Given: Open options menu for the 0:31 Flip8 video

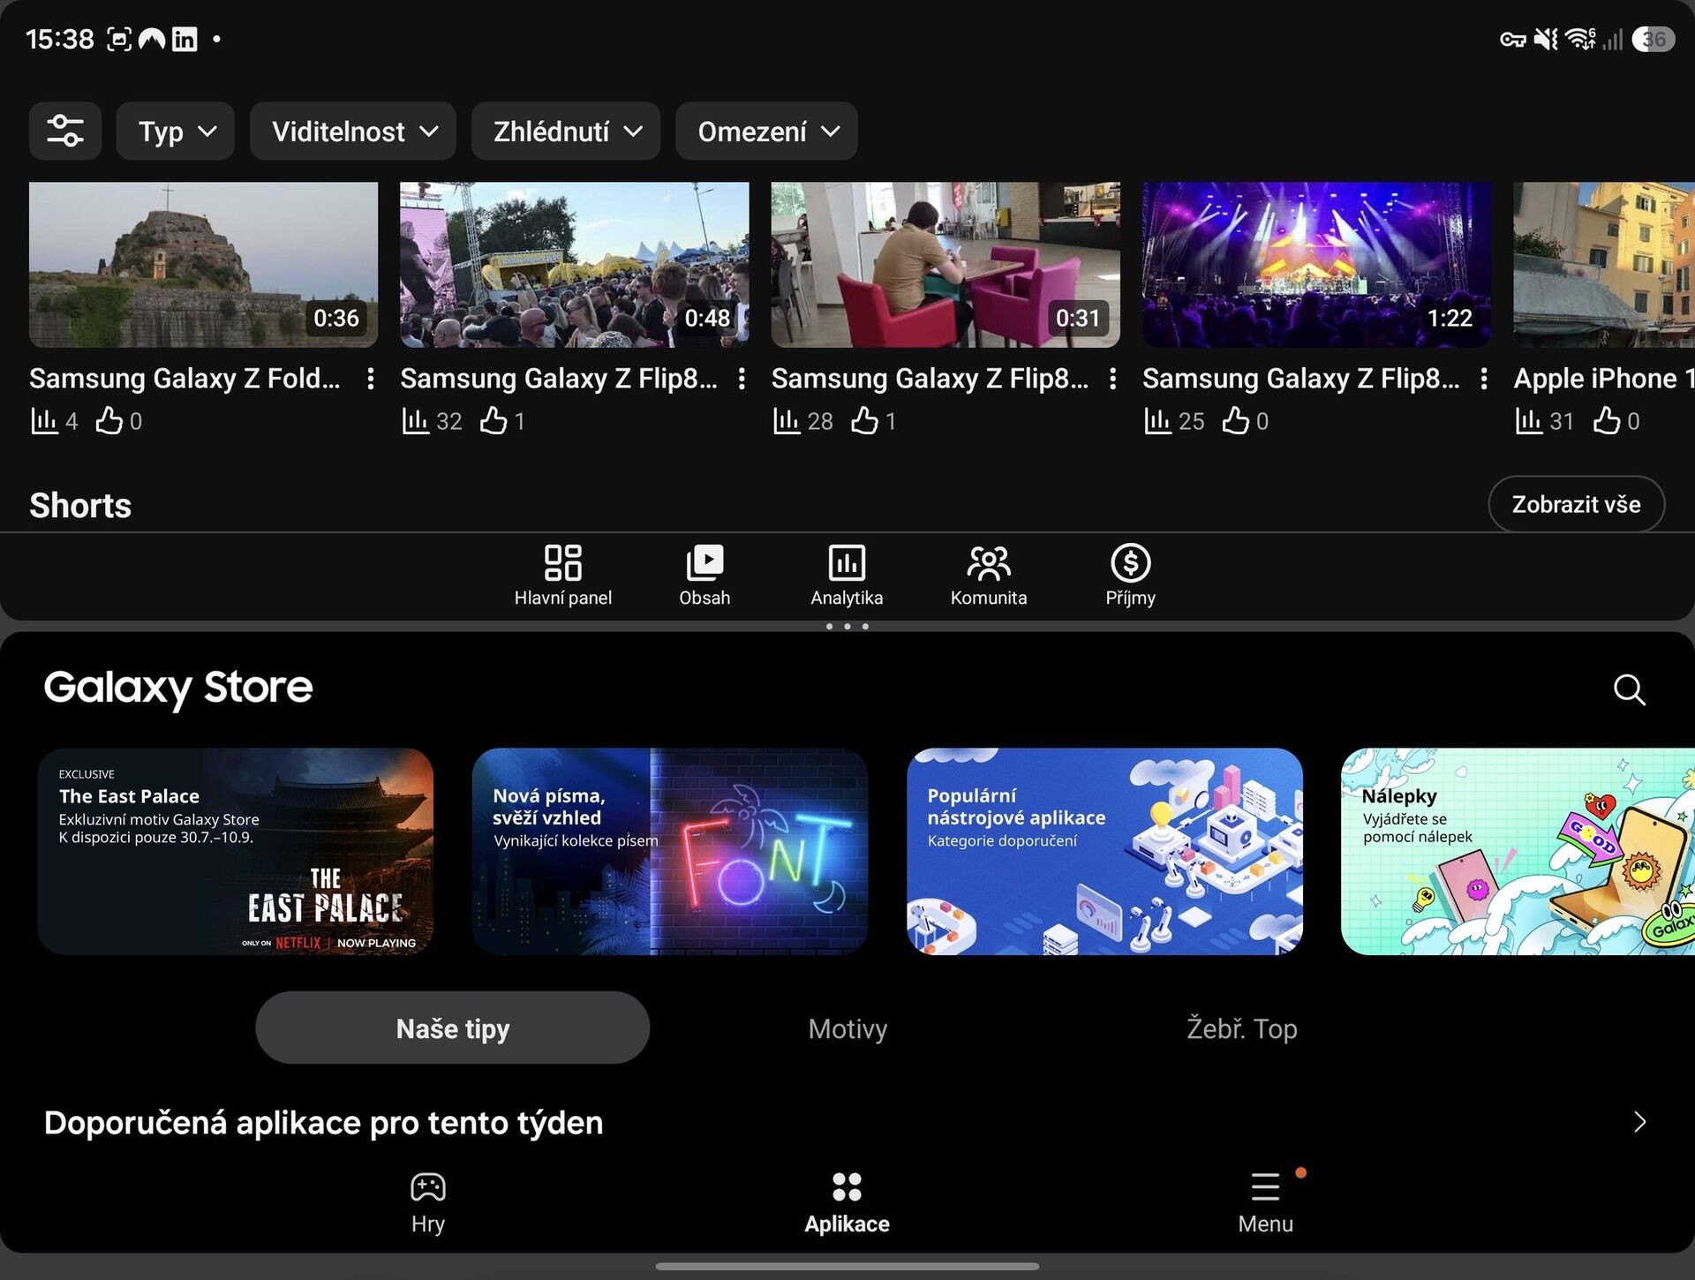Looking at the screenshot, I should 1113,379.
